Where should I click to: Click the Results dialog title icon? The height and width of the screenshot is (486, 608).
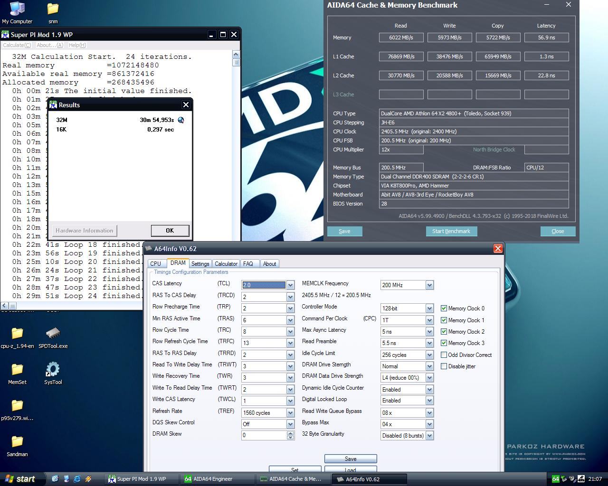coord(53,105)
